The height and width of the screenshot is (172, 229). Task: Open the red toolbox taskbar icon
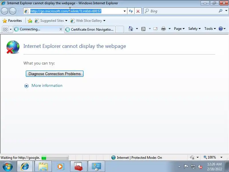pos(78,166)
